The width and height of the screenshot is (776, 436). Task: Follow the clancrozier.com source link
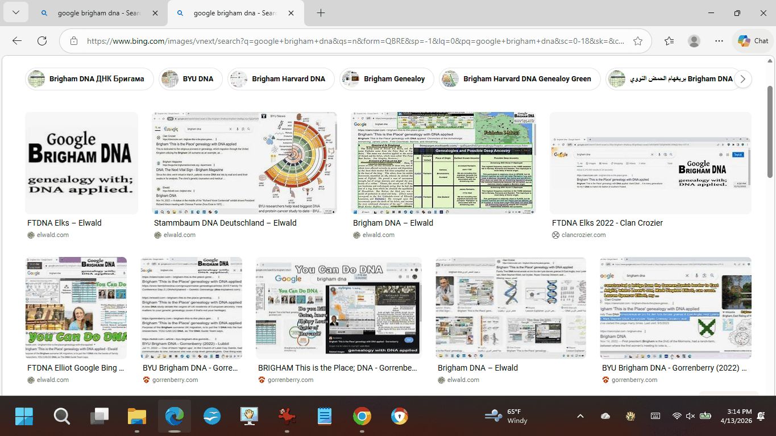pyautogui.click(x=583, y=235)
